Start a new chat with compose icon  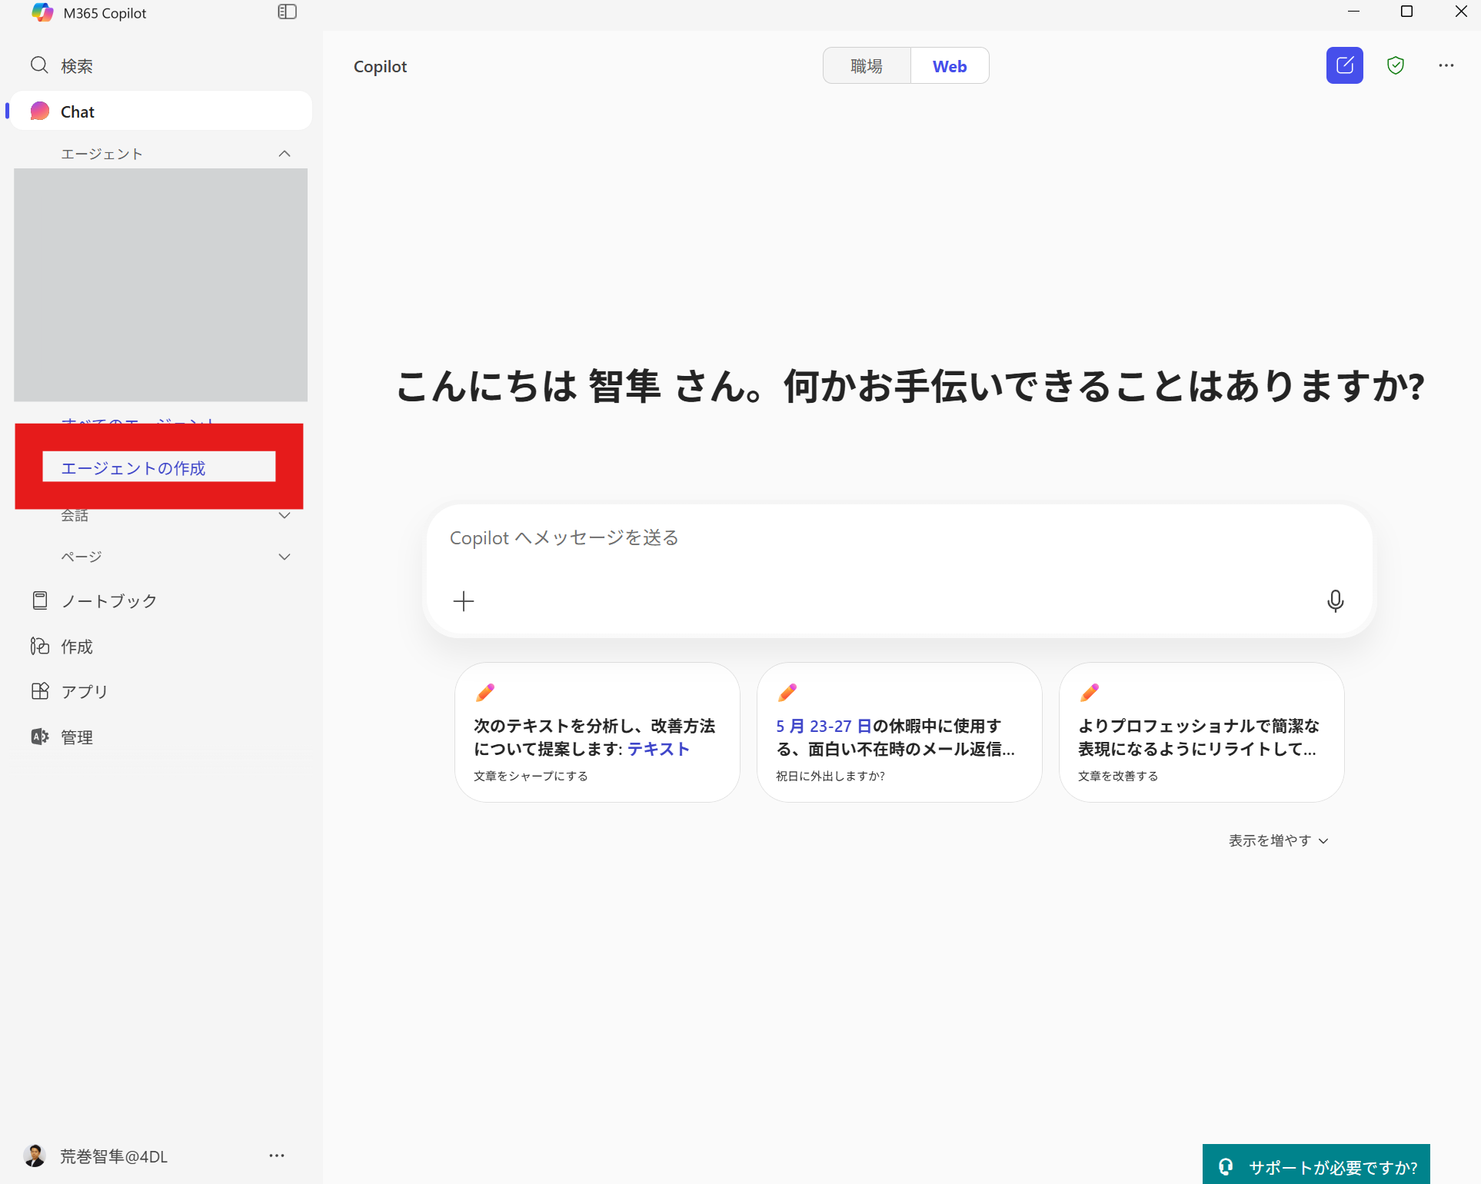coord(1345,65)
